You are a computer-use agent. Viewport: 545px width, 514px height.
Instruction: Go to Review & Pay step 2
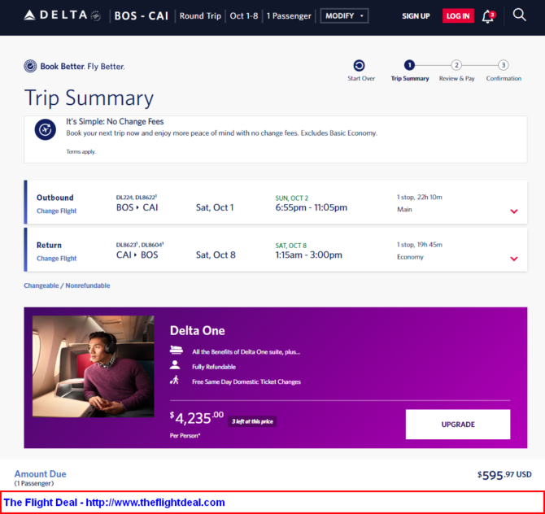(x=456, y=65)
